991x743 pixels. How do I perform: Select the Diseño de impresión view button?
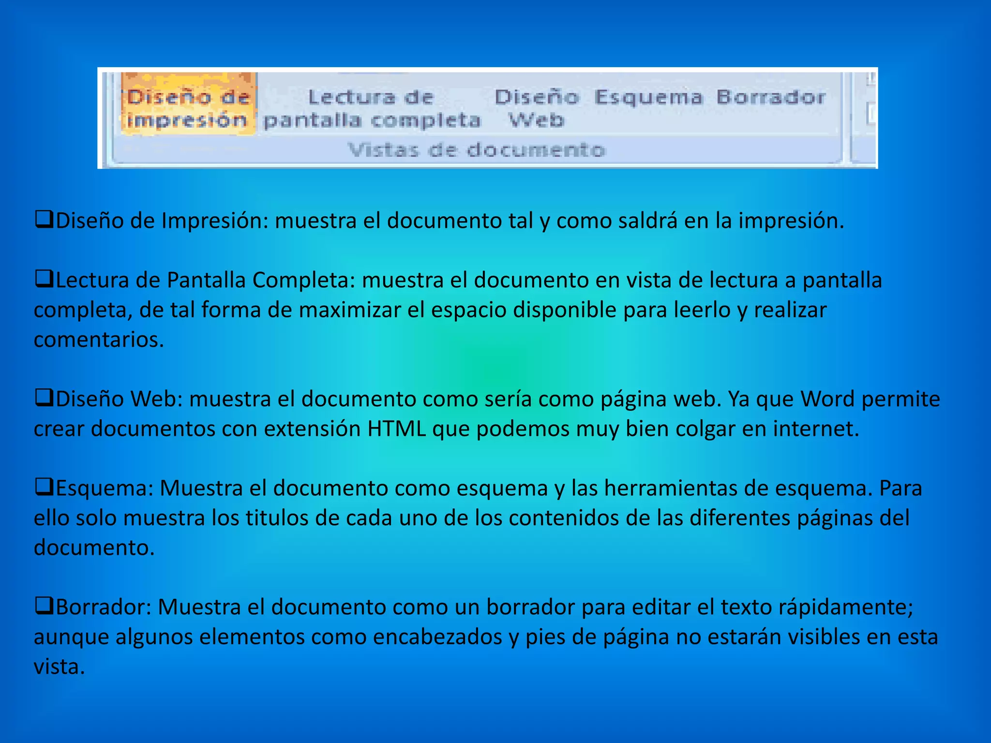pos(188,104)
